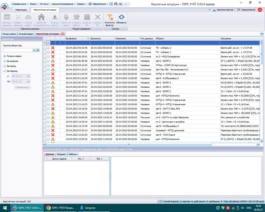Click the vertical scrollbar down arrow of the table
Image resolution: width=265 pixels, height=212 pixels.
(261, 141)
